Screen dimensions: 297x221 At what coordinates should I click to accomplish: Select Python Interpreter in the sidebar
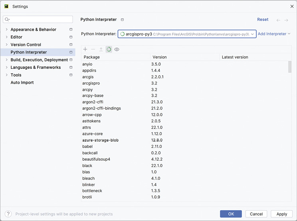38,52
